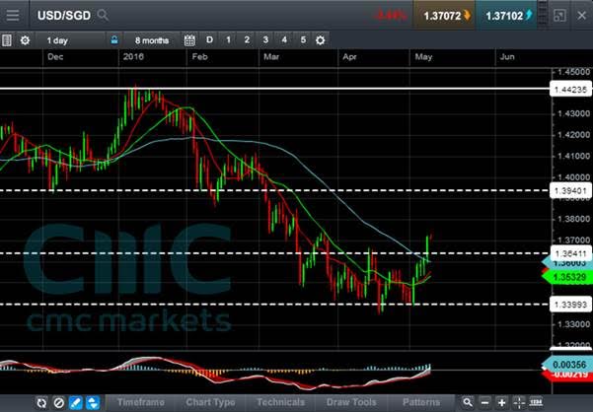This screenshot has width=593, height=412.
Task: Click the red -0.00219 MACD tag
Action: 567,375
